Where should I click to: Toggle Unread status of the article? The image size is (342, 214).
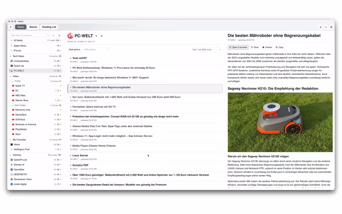267,47
